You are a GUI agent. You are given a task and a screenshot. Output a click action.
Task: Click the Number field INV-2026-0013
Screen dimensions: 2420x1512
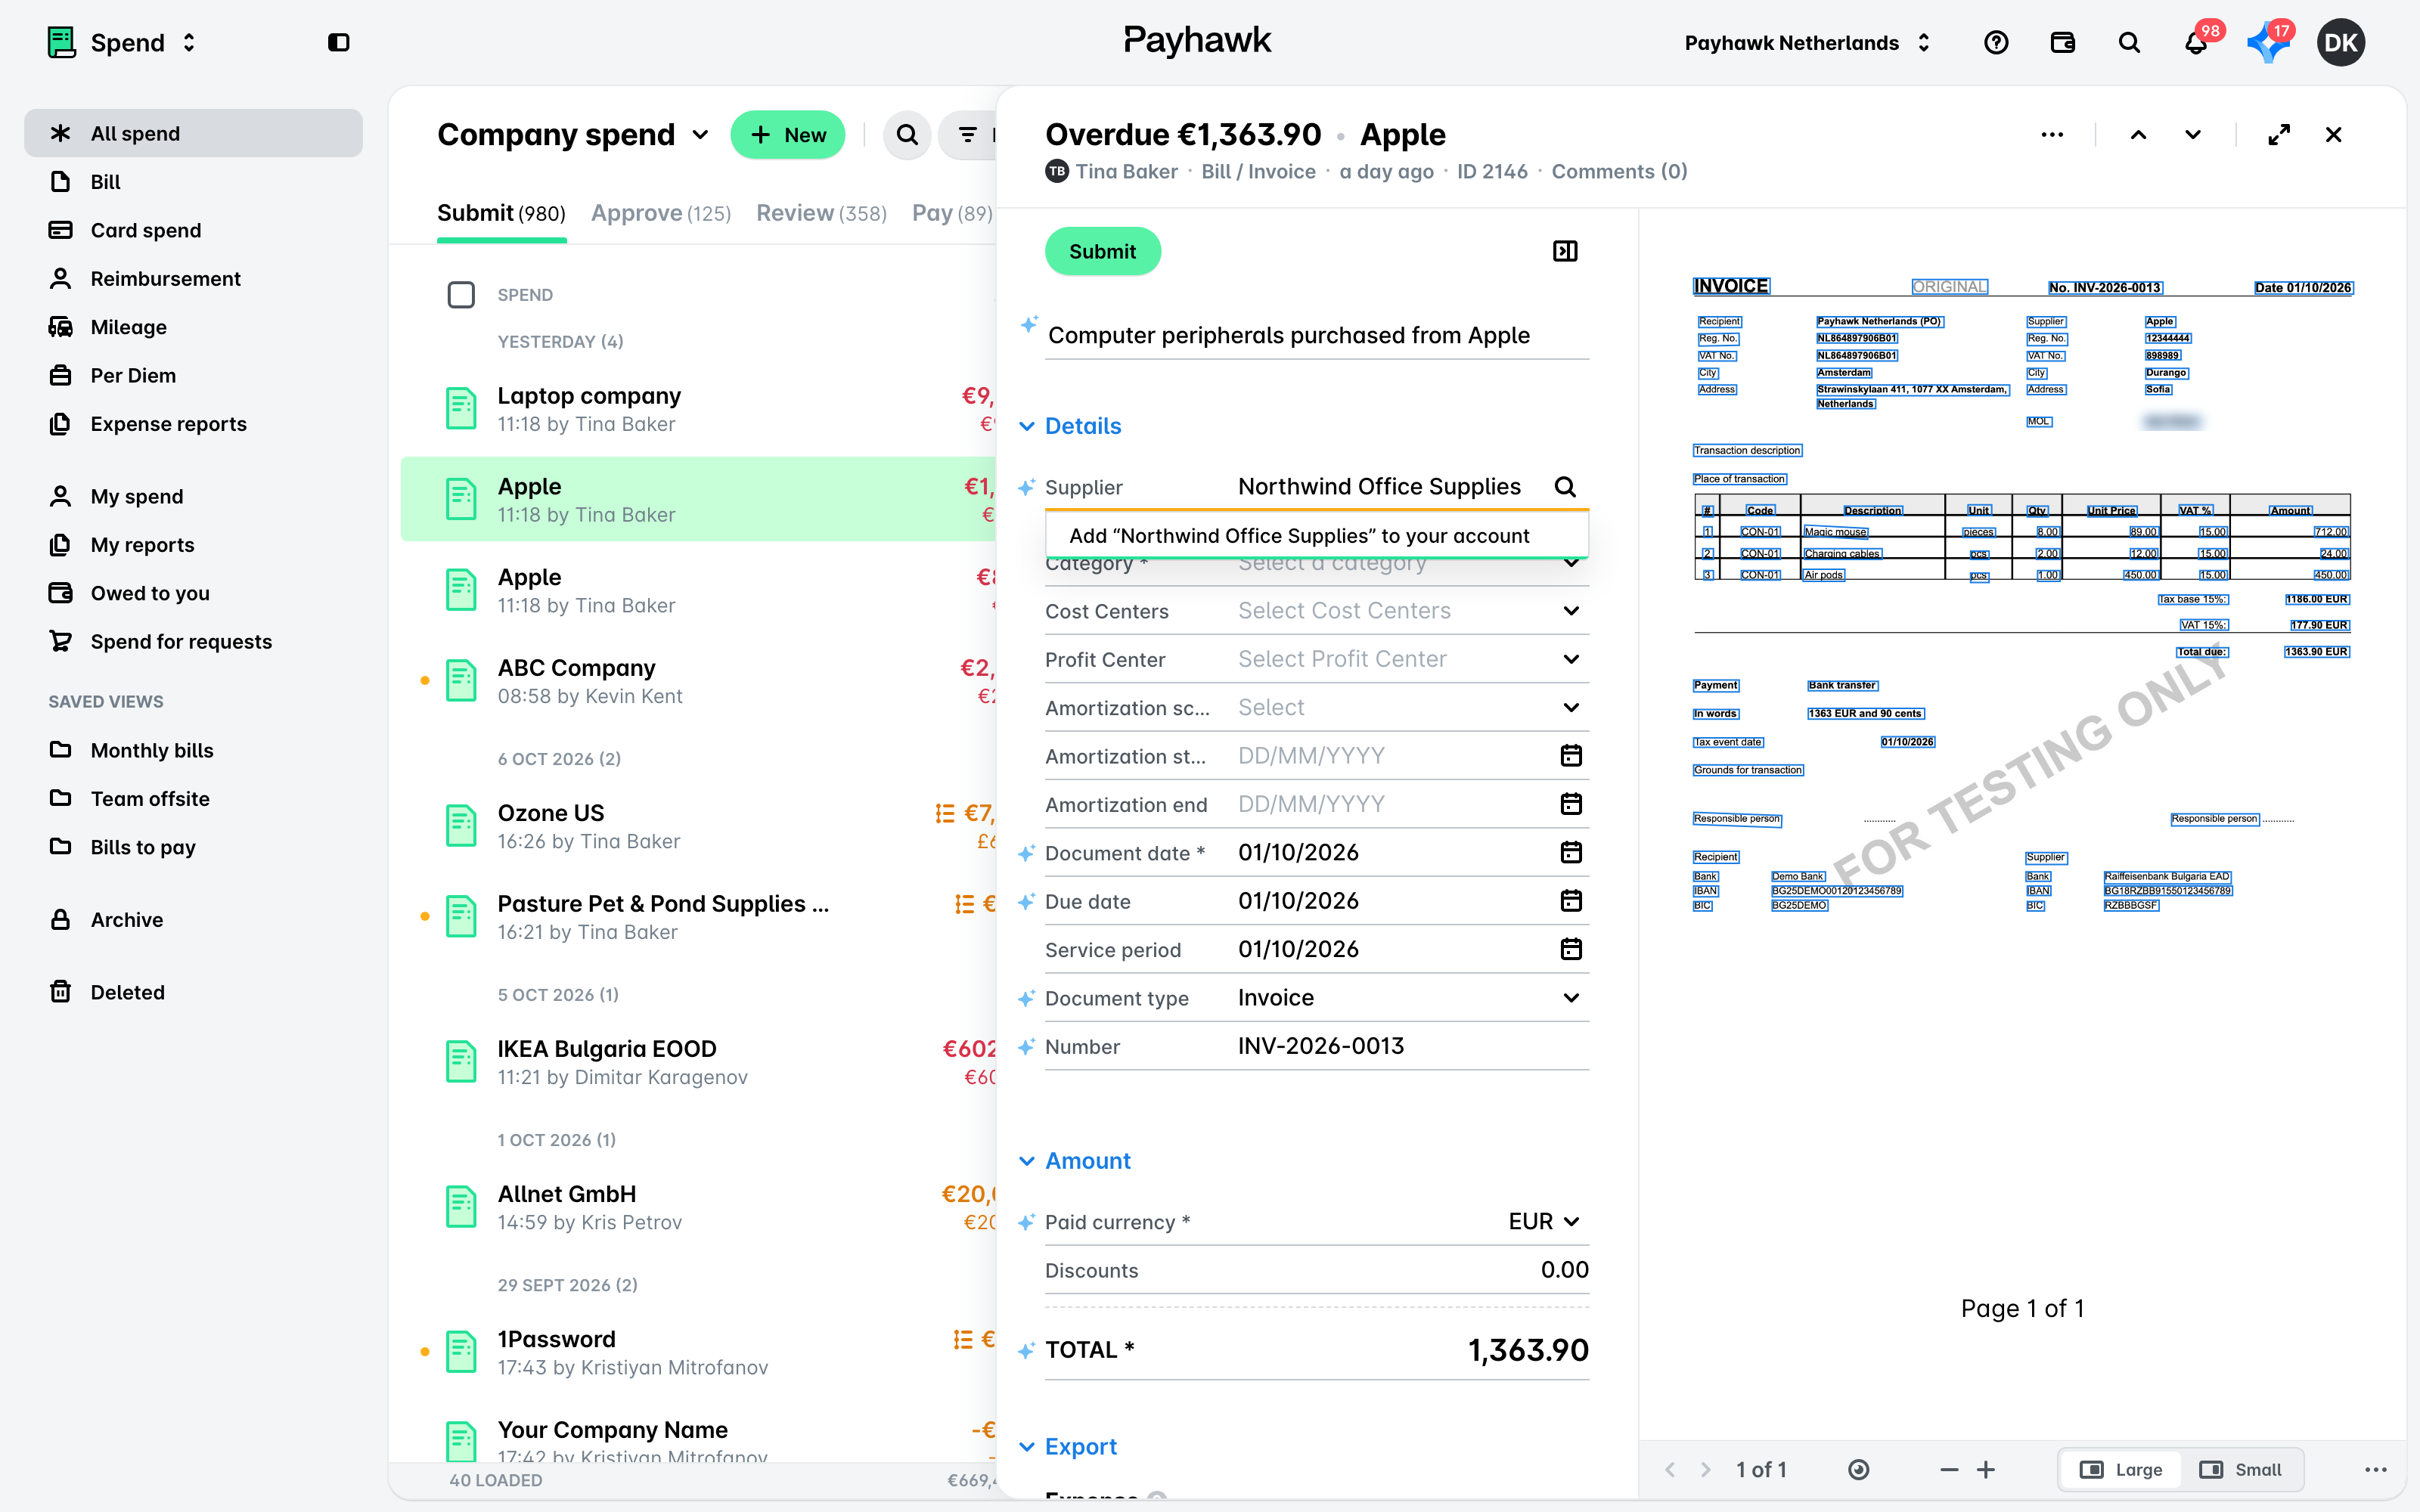pos(1411,1046)
